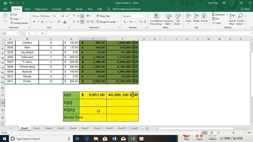Viewport: 253px width, 142px height.
Task: Open Cell Styles gallery
Action: (177, 19)
